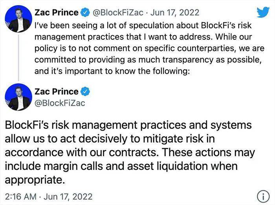Click the Twitter bird logo

pos(263,12)
